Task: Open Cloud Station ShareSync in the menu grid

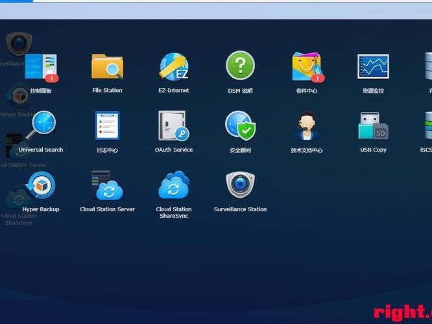Action: 174,185
